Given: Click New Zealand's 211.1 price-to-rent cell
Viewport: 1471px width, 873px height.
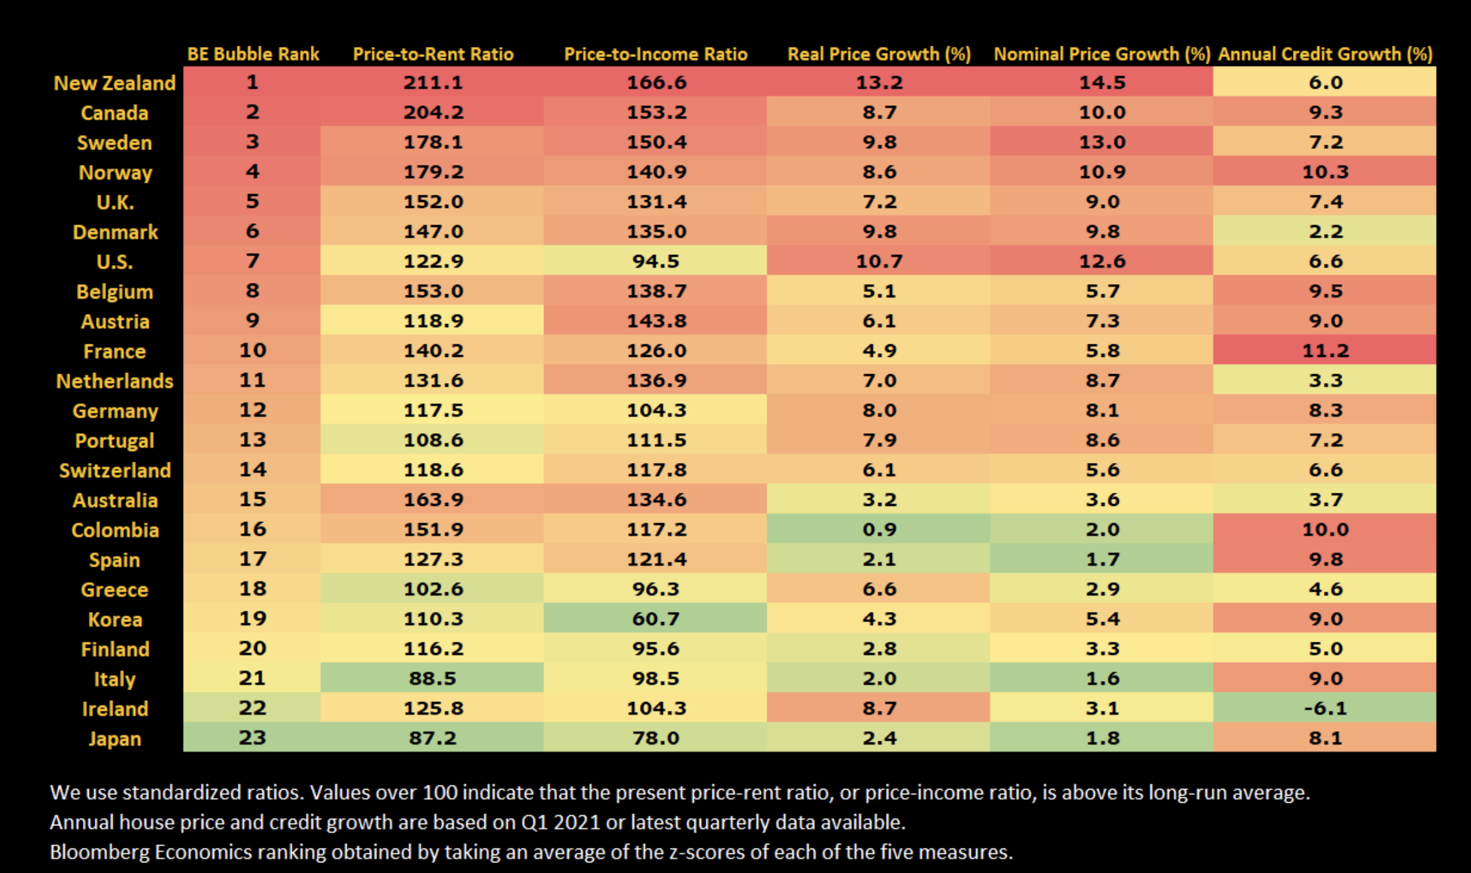Looking at the screenshot, I should coord(433,83).
